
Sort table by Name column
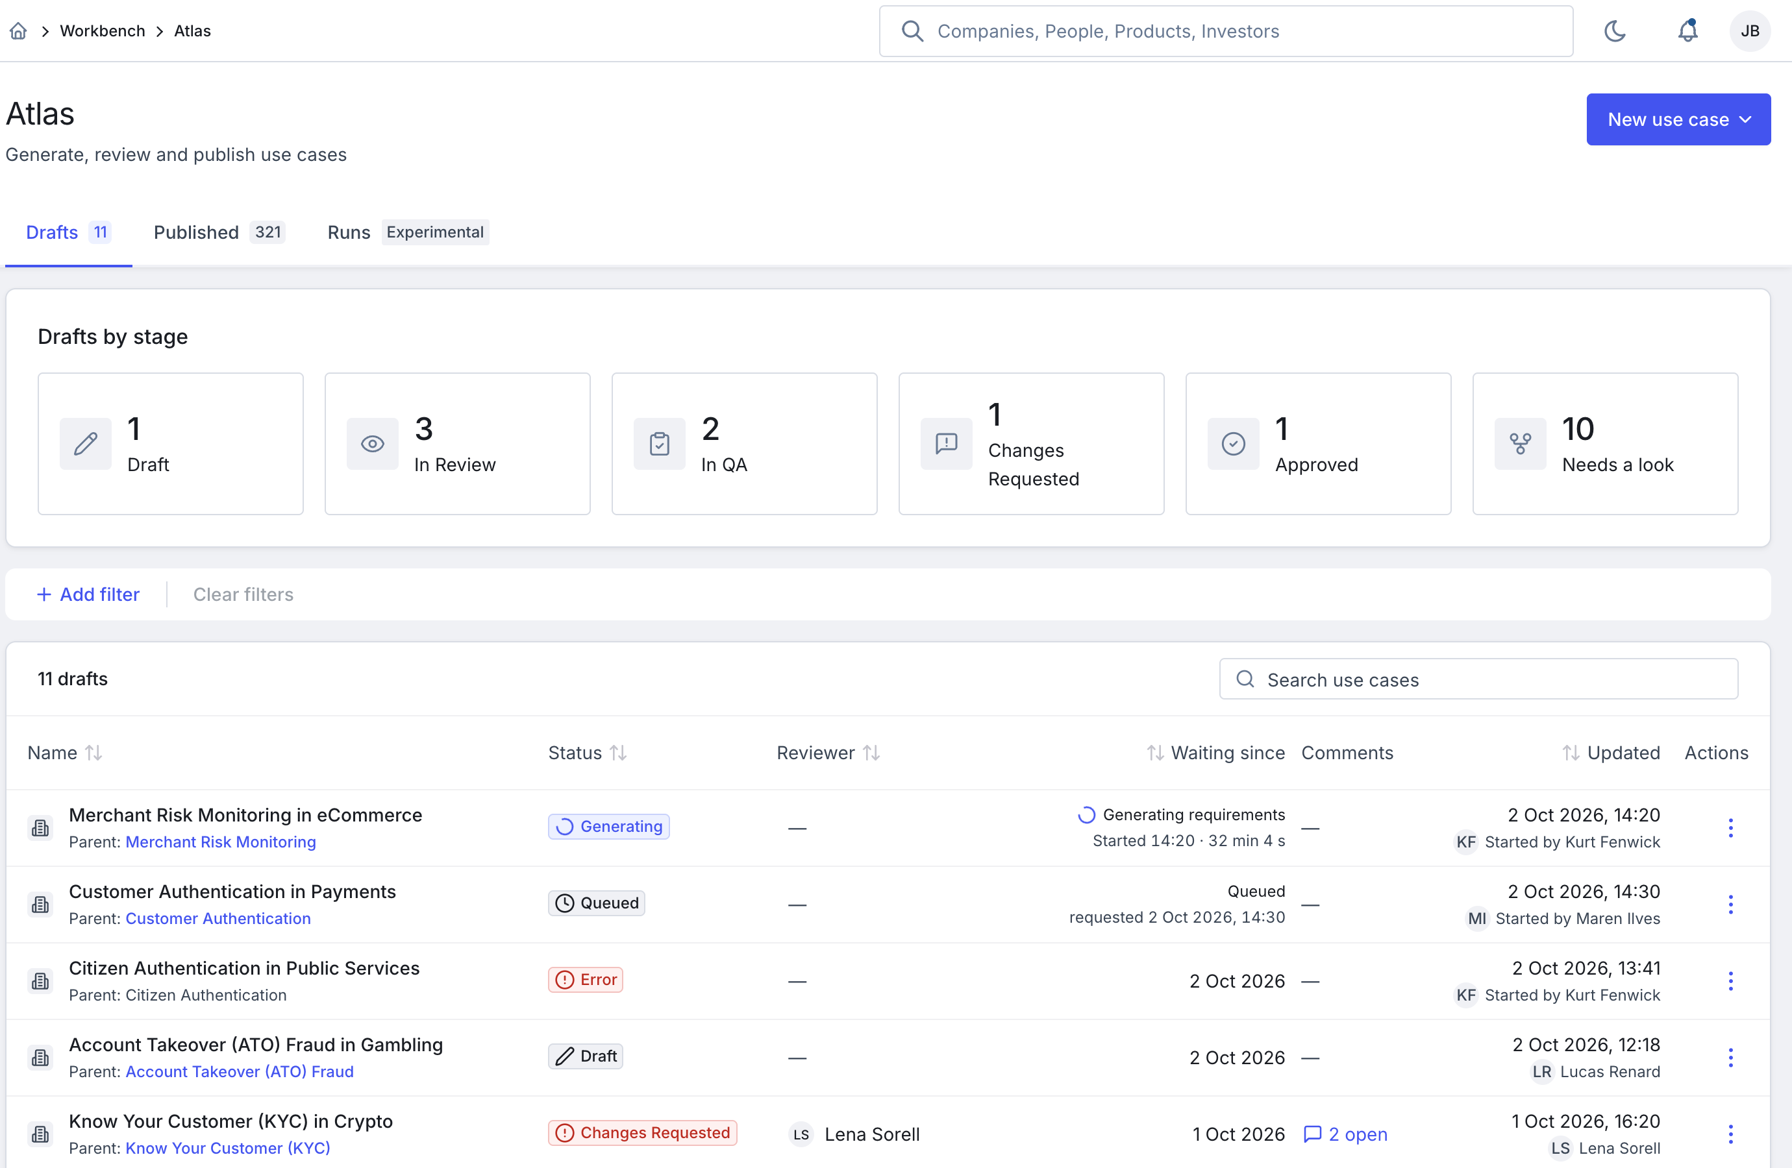pos(65,753)
